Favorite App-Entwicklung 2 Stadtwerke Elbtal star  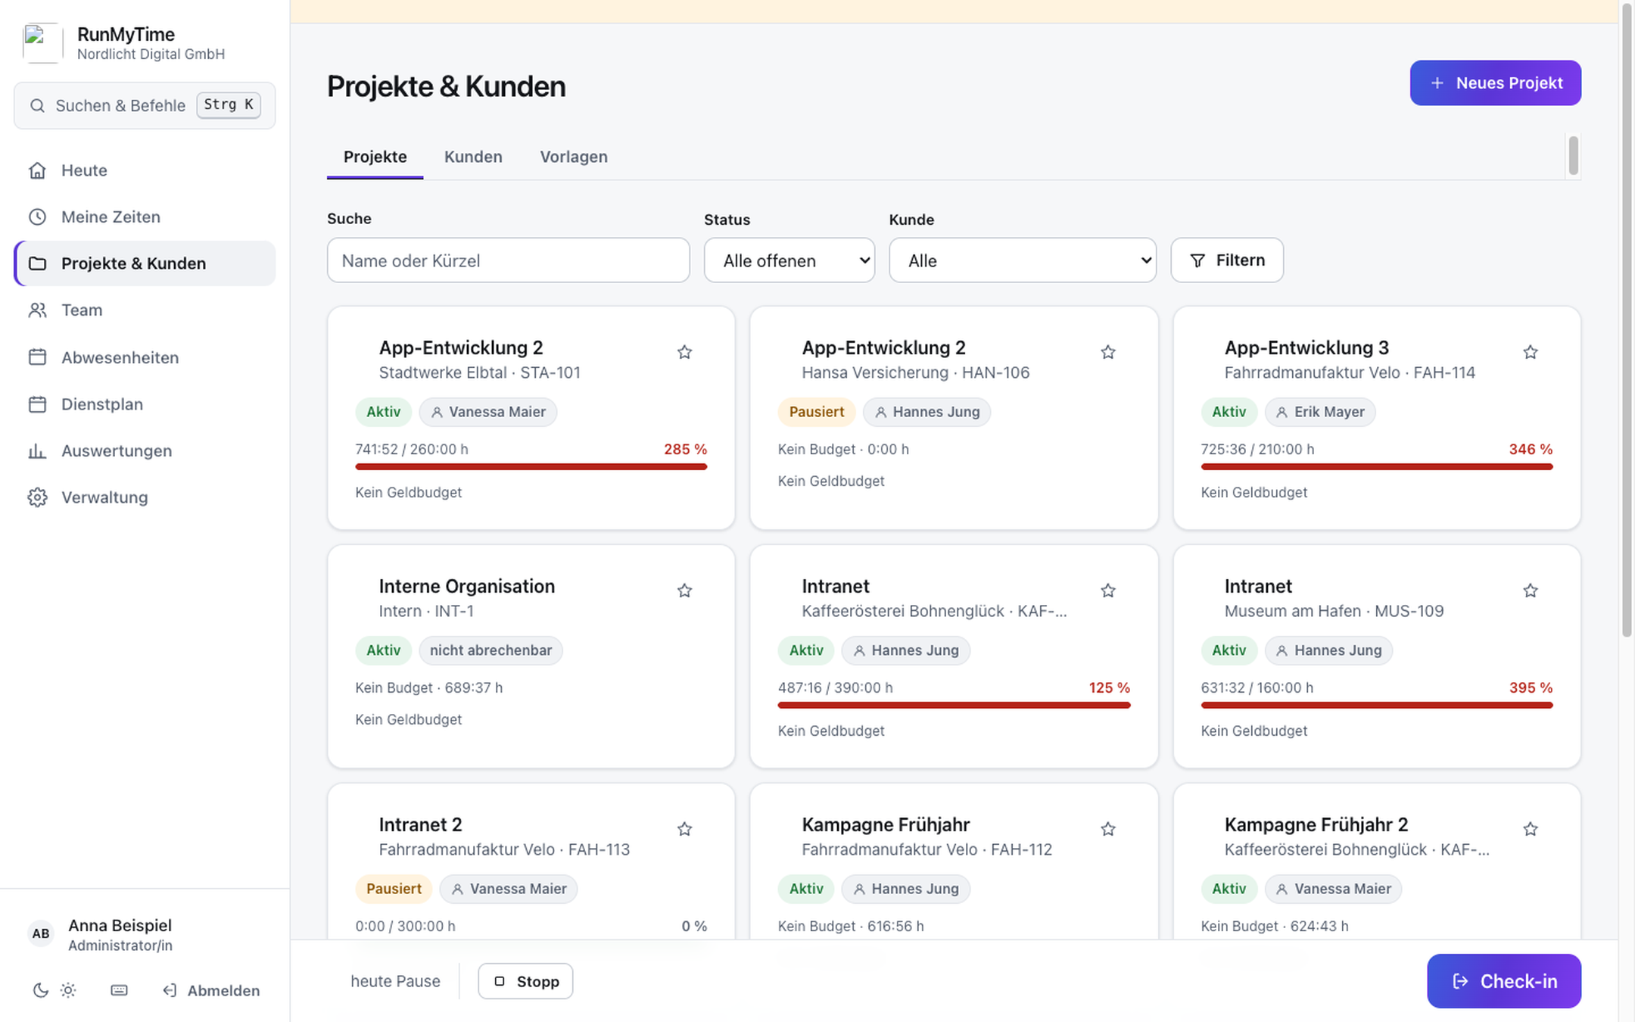click(x=684, y=352)
